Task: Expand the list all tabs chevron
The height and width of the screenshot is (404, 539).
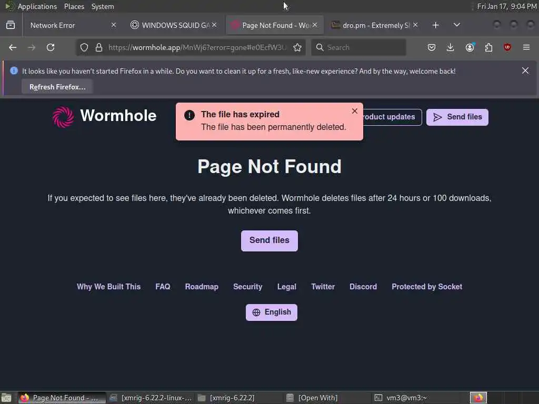Action: point(457,25)
